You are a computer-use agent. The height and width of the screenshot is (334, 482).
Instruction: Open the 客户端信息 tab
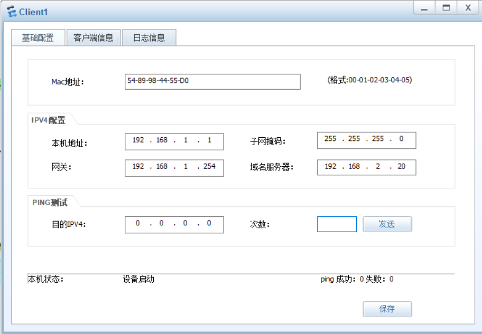pos(94,37)
